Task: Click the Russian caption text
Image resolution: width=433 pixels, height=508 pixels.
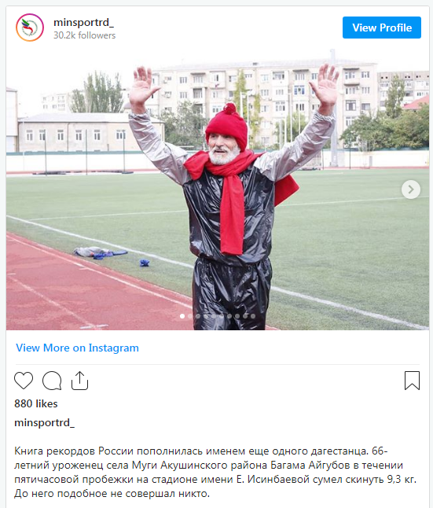Action: tap(215, 472)
